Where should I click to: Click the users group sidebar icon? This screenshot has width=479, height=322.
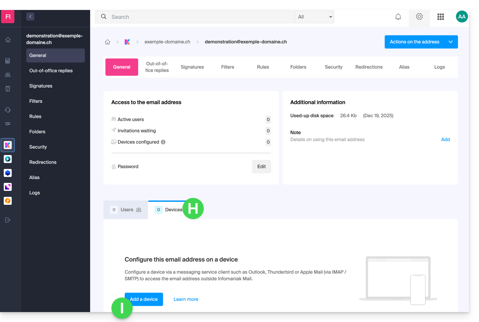pos(8,75)
